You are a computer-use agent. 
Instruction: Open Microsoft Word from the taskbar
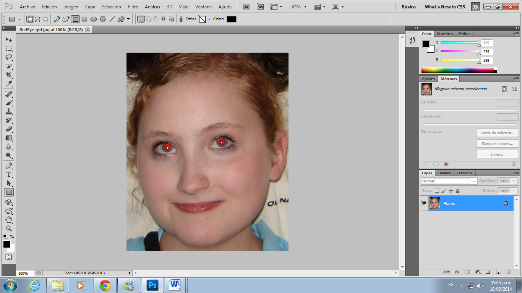(x=176, y=285)
